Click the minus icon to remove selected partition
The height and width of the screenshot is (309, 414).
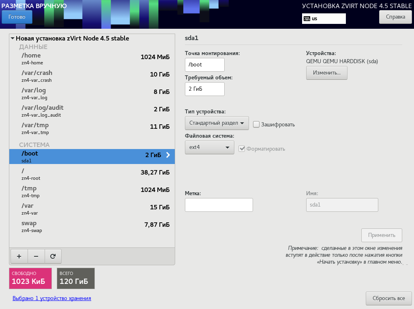[x=36, y=256]
